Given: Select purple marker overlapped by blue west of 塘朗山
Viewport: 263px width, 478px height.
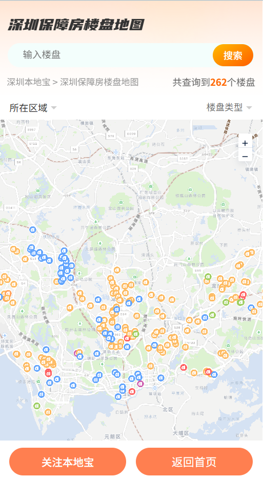Looking at the screenshot, I should tap(77, 353).
